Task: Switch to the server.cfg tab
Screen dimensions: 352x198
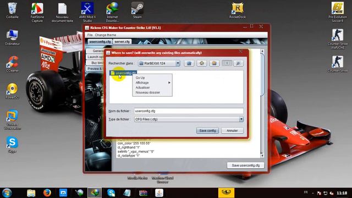Action: pos(122,42)
